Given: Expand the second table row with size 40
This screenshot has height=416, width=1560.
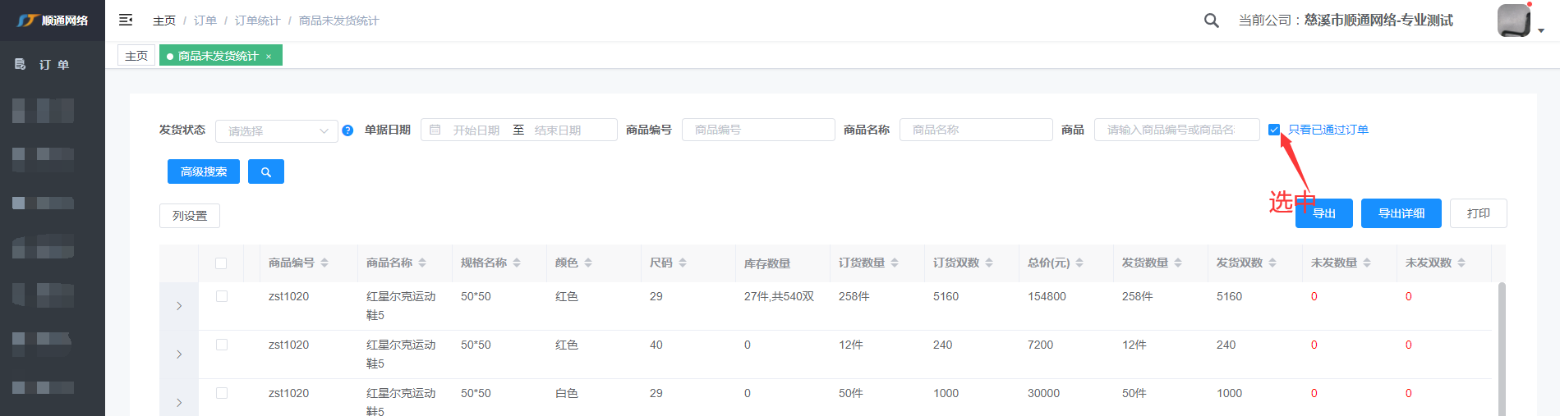Looking at the screenshot, I should click(179, 354).
